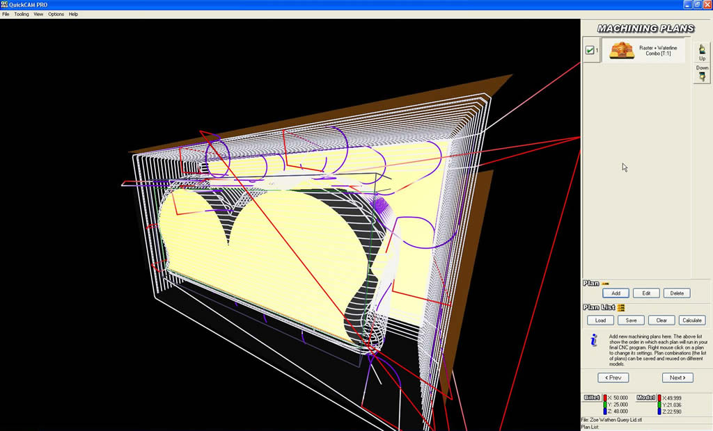This screenshot has height=431, width=713.
Task: Open the View menu
Action: pyautogui.click(x=38, y=14)
